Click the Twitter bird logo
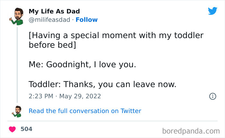The image size is (225, 138). pos(212,11)
